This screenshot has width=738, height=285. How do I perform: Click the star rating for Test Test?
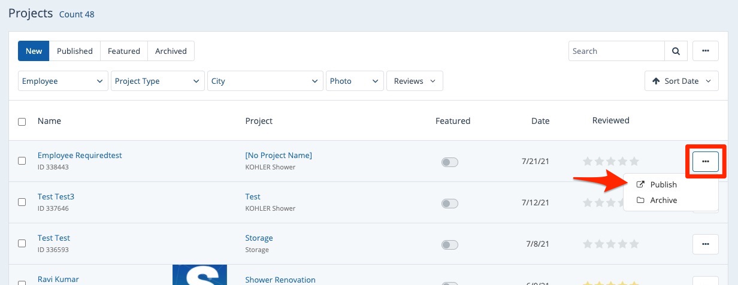click(x=611, y=244)
